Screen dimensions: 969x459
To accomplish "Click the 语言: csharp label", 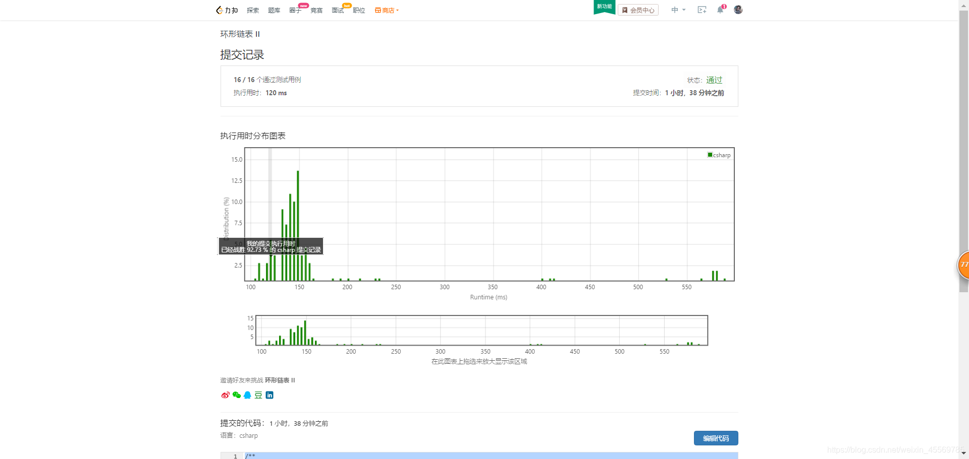I will coord(239,435).
